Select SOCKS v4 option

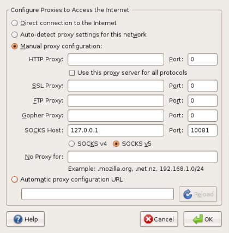coord(71,144)
